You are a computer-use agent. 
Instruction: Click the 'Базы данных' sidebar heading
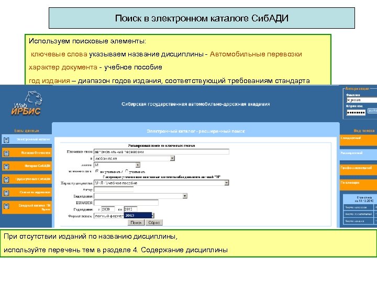27,131
